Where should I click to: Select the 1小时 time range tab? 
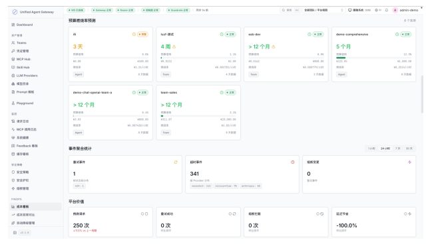(x=371, y=149)
